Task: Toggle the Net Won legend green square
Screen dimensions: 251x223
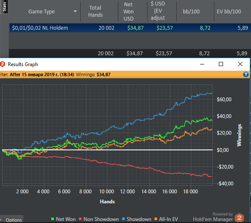Action: (53, 219)
